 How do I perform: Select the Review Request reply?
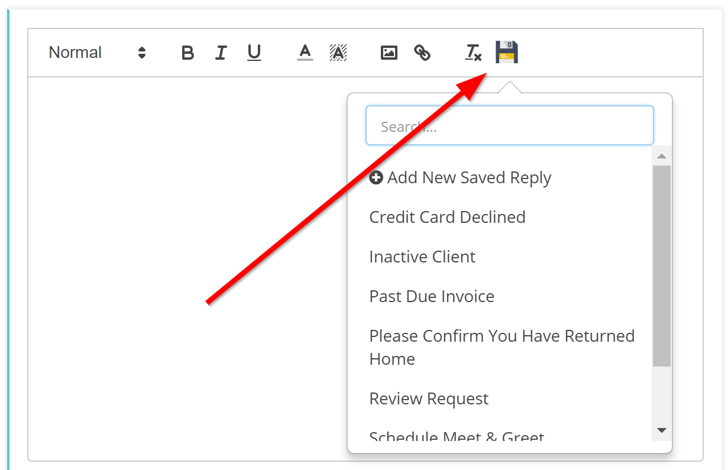point(429,398)
